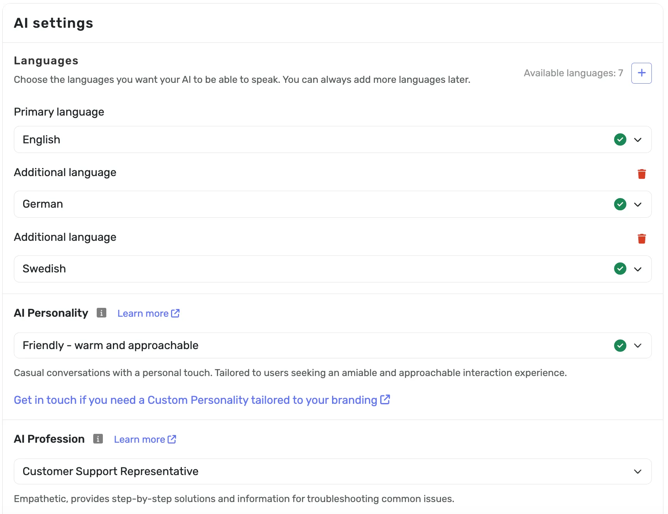Image resolution: width=668 pixels, height=514 pixels.
Task: Click the Available languages: 7 label
Action: coord(573,73)
